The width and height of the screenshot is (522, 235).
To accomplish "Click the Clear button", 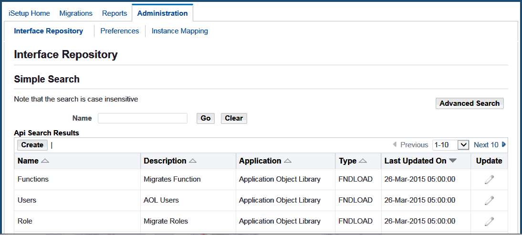I will (234, 118).
